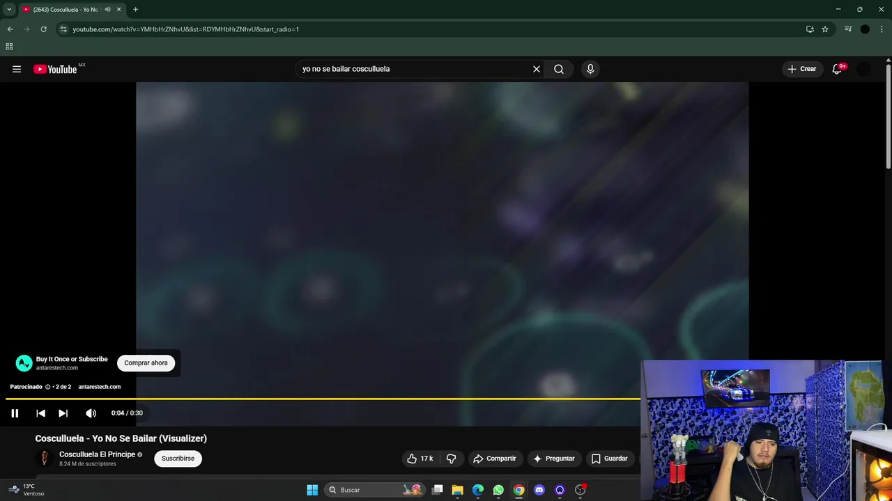Viewport: 892px width, 501px height.
Task: Open Discord on taskbar
Action: (x=539, y=490)
